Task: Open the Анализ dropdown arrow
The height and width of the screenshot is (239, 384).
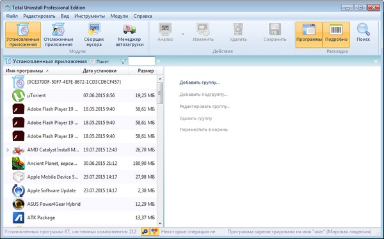Action: (183, 34)
